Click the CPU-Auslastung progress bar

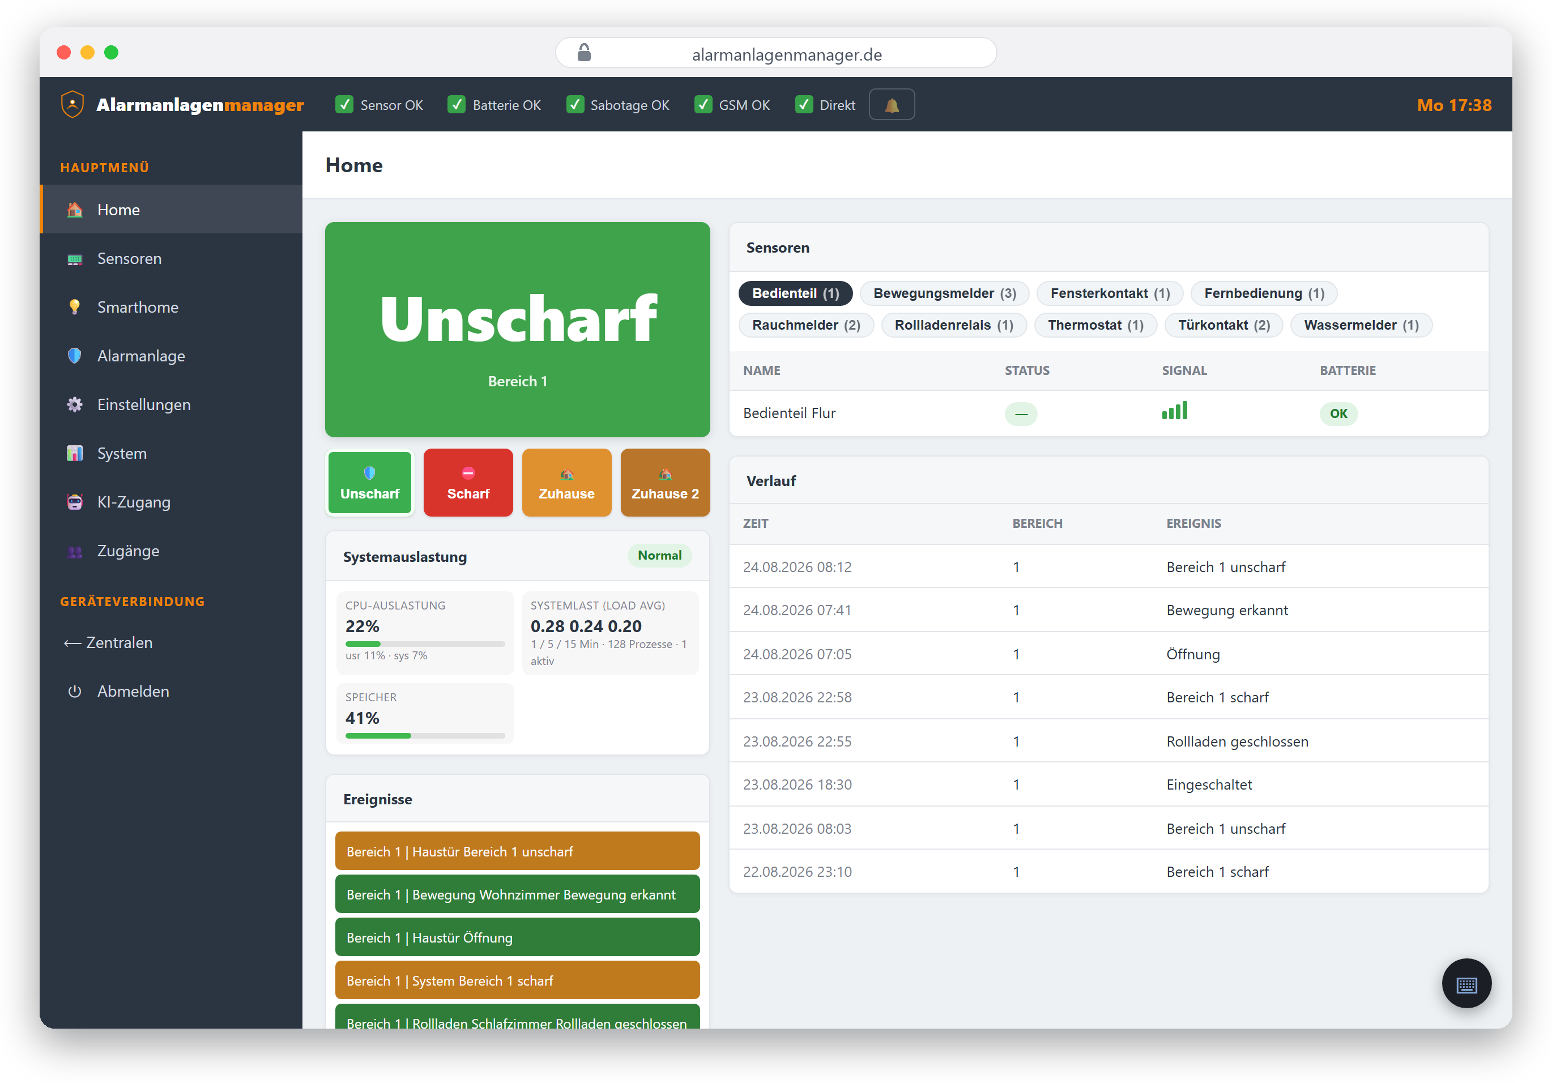tap(425, 643)
